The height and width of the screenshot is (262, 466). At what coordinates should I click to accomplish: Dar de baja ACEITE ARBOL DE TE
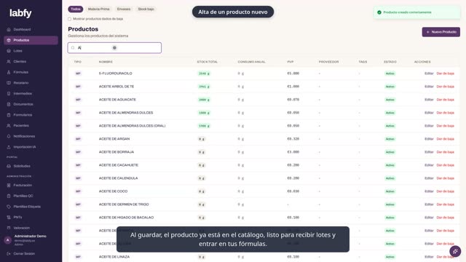click(x=445, y=87)
